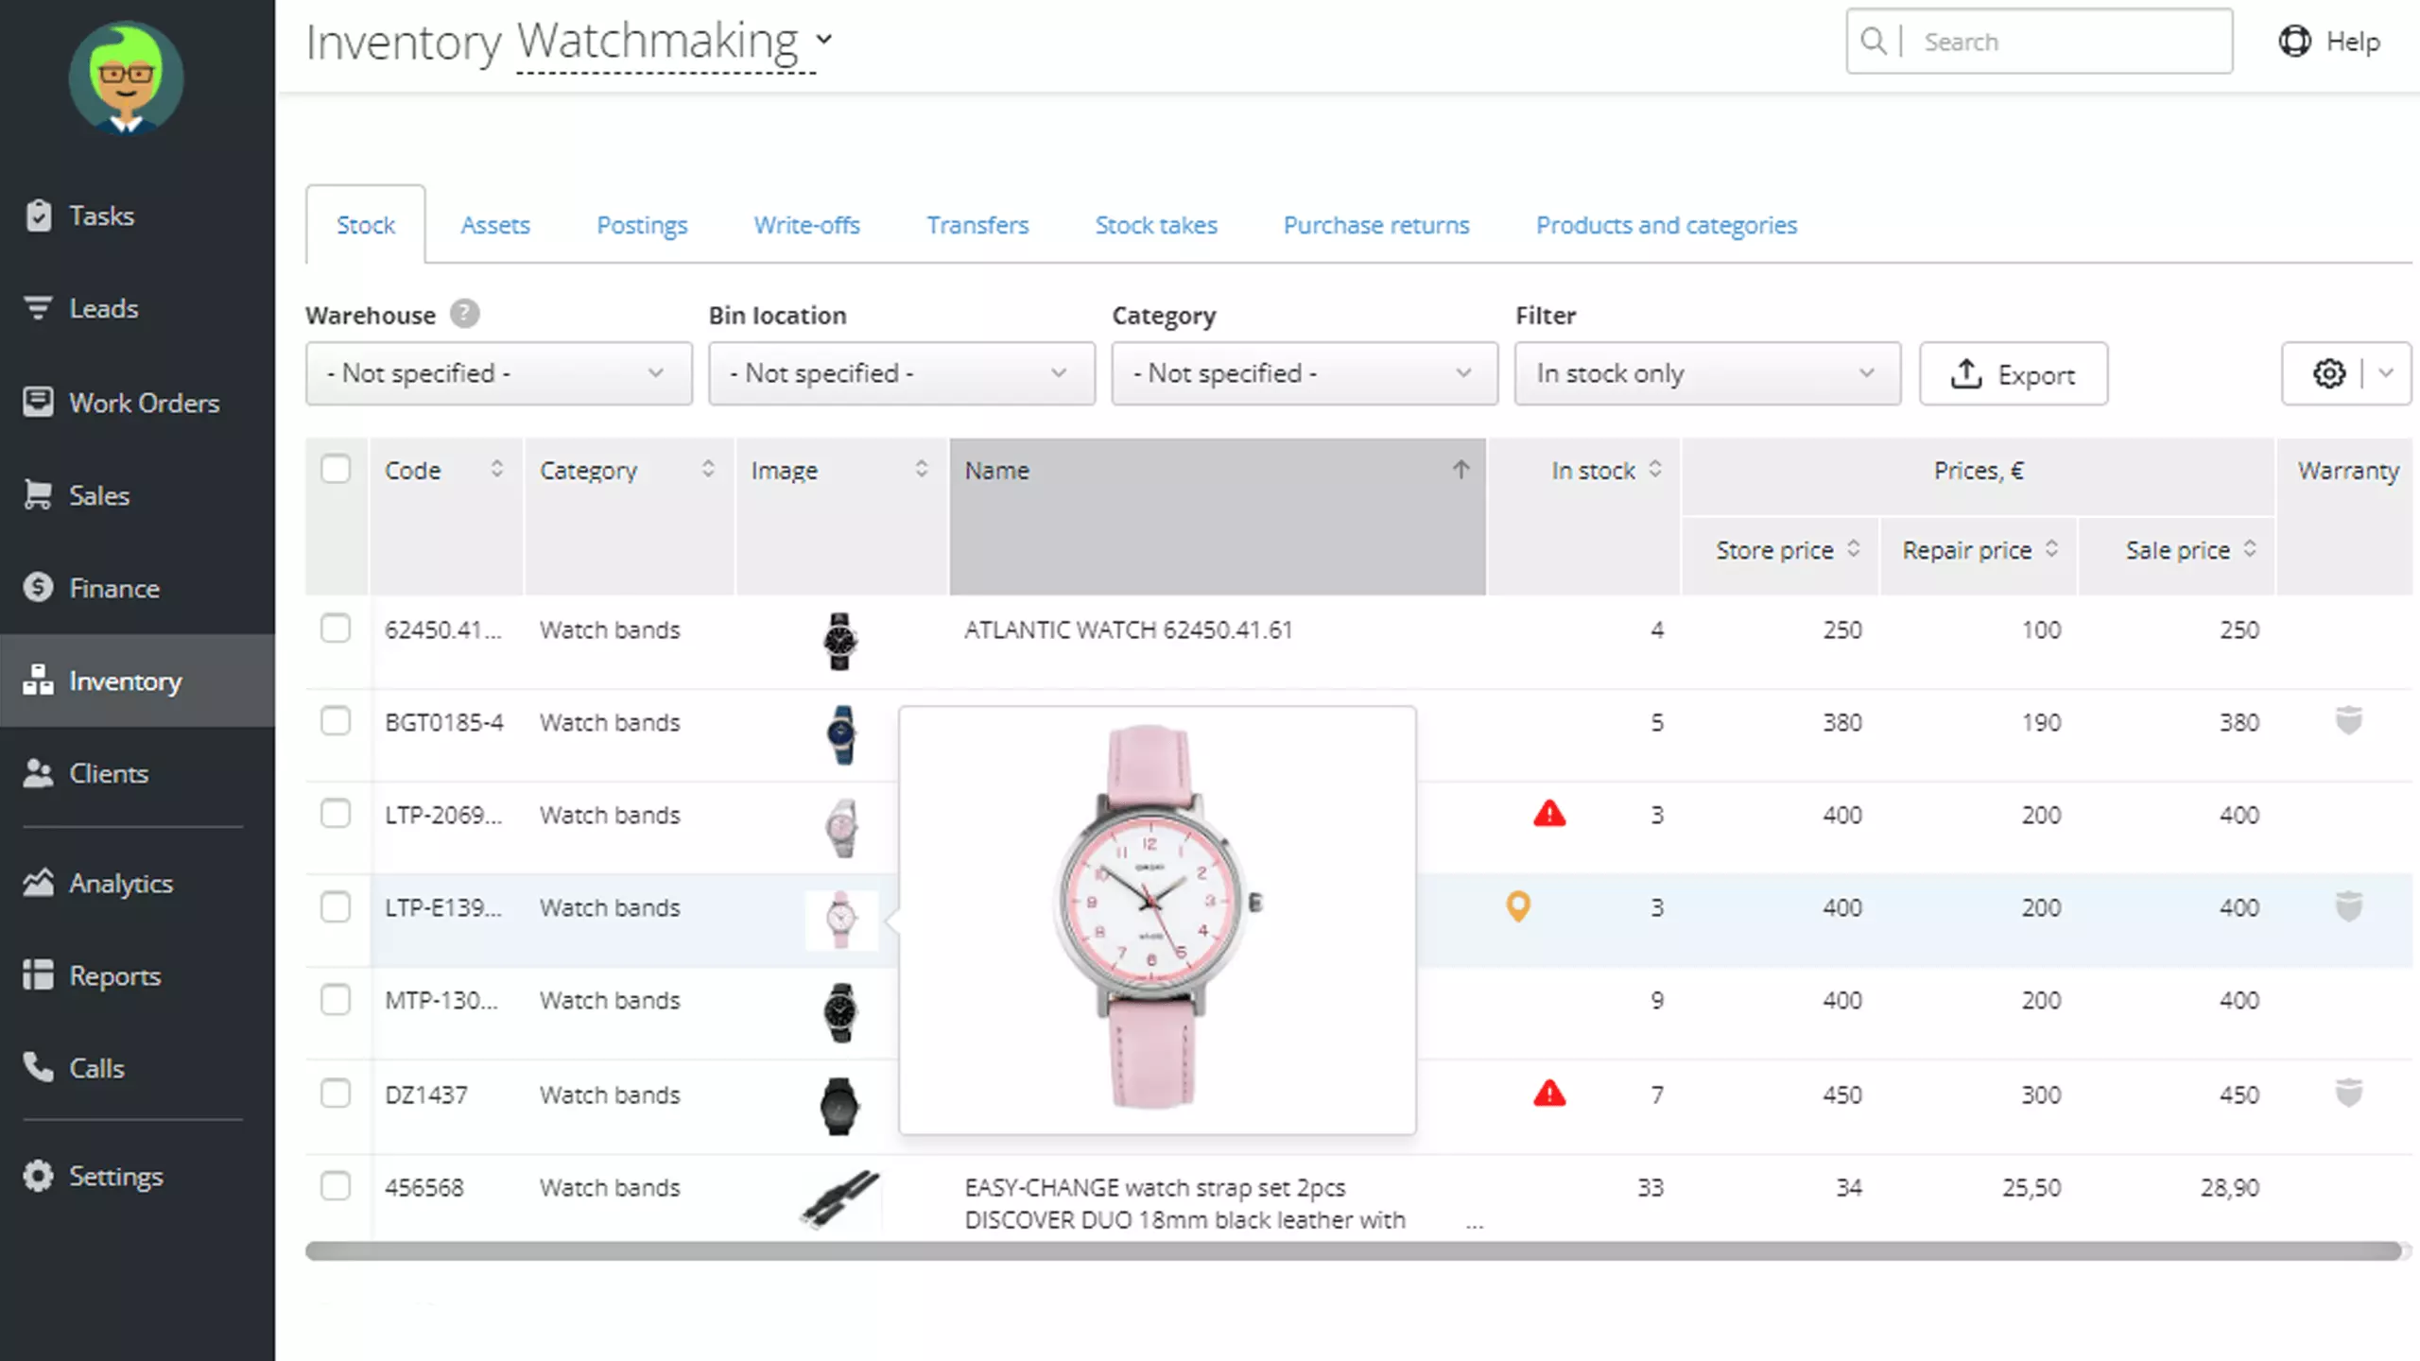The height and width of the screenshot is (1361, 2420).
Task: Open table settings gear icon
Action: pos(2329,374)
